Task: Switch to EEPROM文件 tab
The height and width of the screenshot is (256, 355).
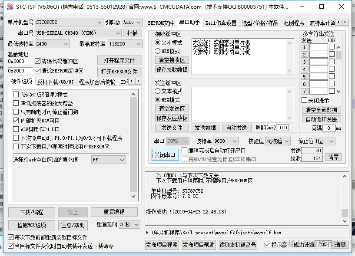Action: tap(161, 23)
